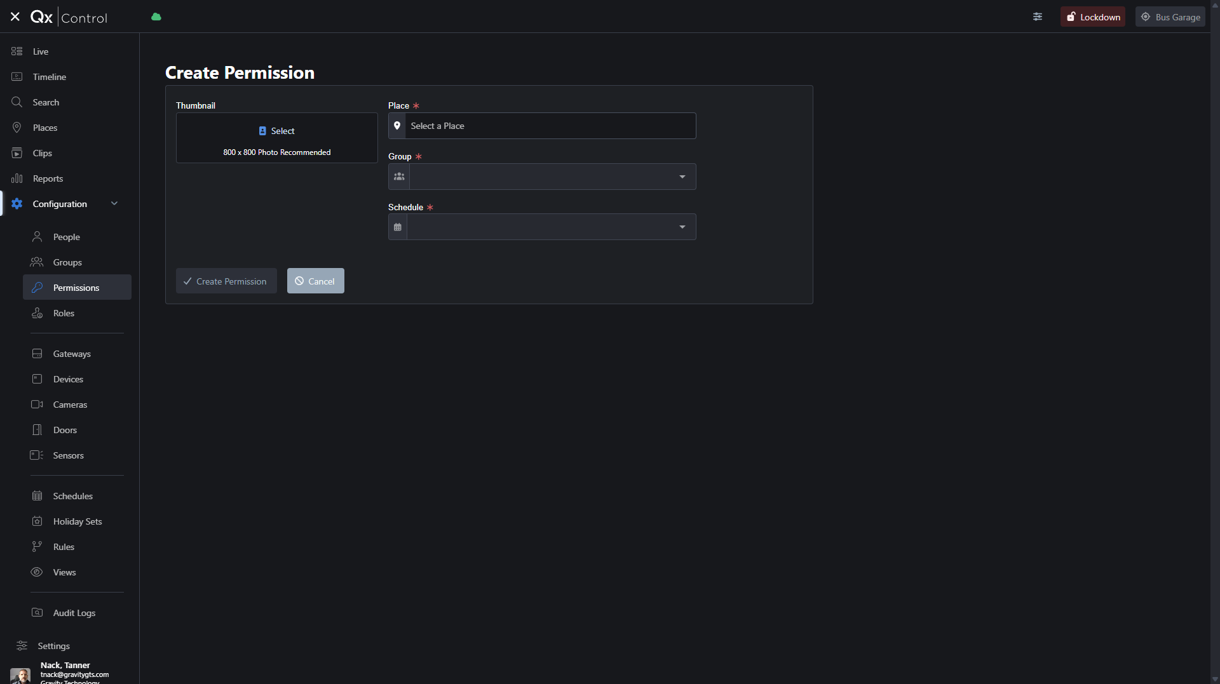Expand the Group dropdown
The width and height of the screenshot is (1220, 684).
[x=682, y=177]
